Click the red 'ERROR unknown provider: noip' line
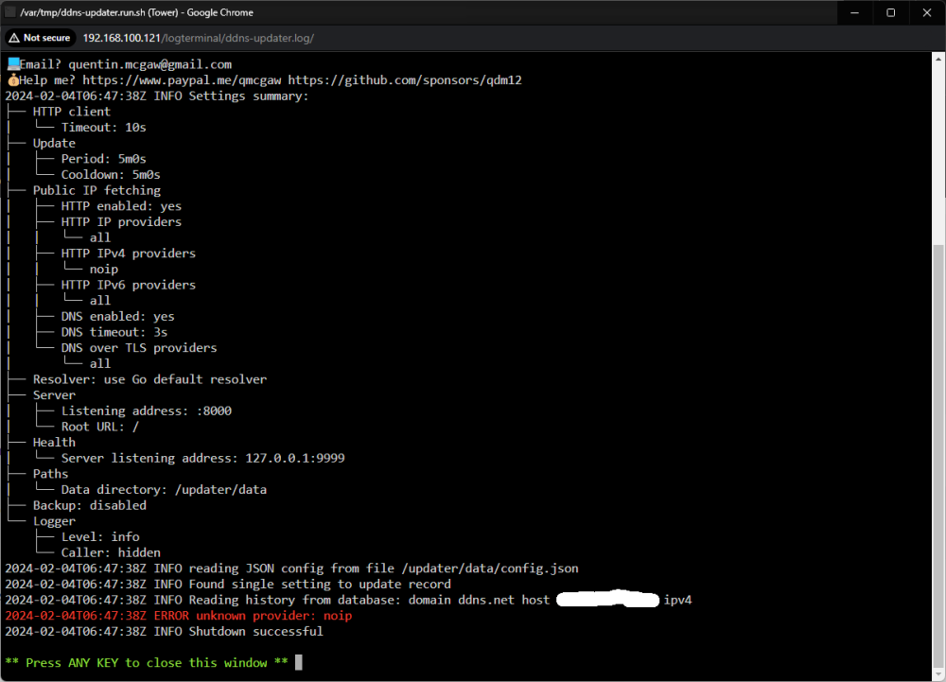Viewport: 946px width, 682px height. click(x=179, y=616)
